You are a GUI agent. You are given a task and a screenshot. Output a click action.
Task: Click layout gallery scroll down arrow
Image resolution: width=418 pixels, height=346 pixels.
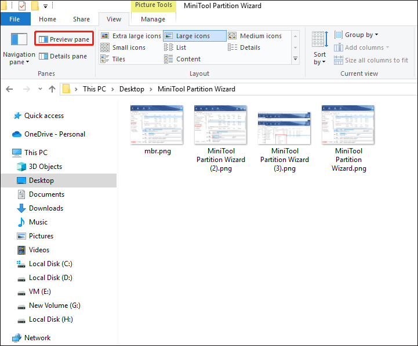pos(295,47)
